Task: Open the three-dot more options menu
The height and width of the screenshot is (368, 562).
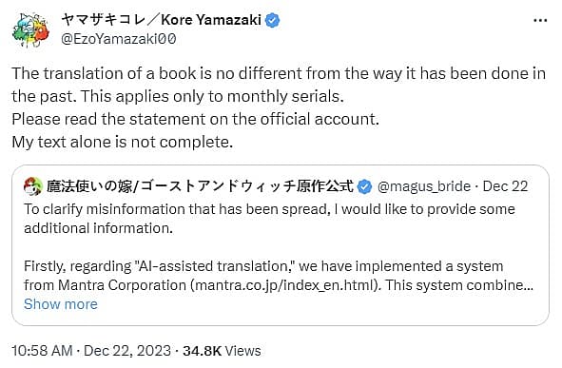Action: [540, 21]
